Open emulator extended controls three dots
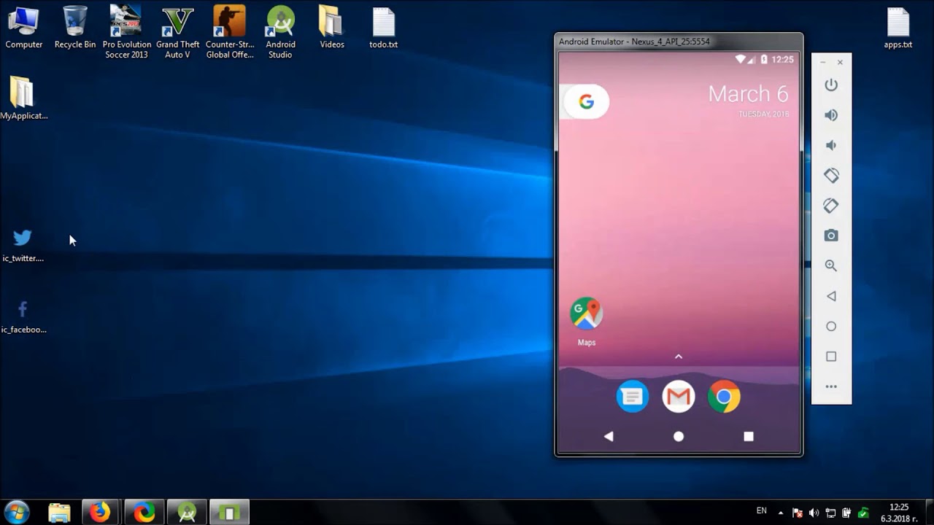This screenshot has height=525, width=934. point(831,386)
